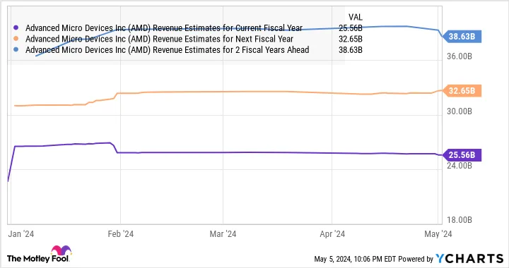Image resolution: width=509 pixels, height=268 pixels.
Task: Select the 32.65B orange value flag
Action: point(462,91)
